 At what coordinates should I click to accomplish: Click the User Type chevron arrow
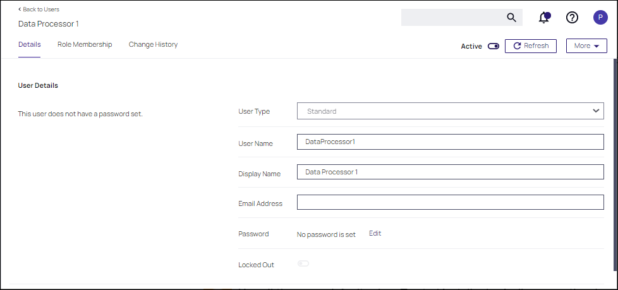click(596, 111)
